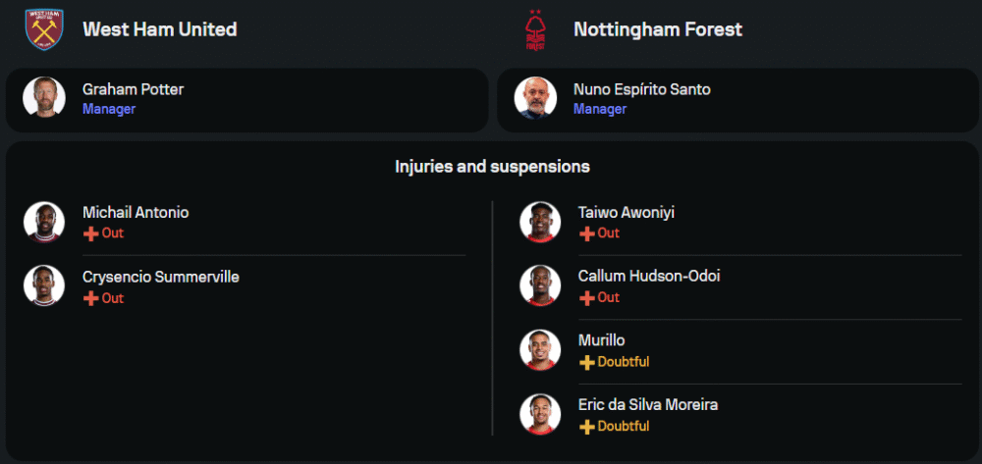982x464 pixels.
Task: Open the Nottingham Forest team link
Action: click(x=657, y=29)
